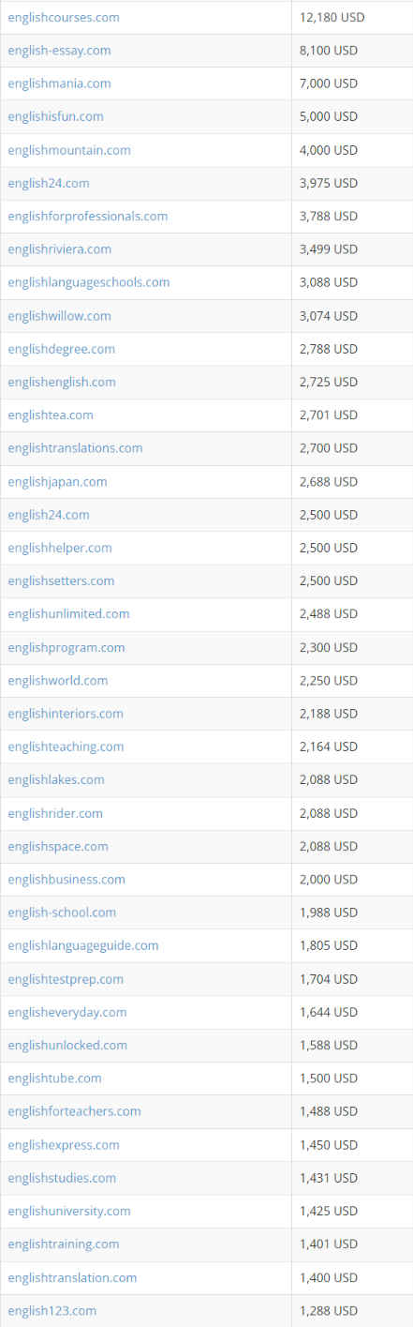This screenshot has width=413, height=1327.
Task: Open the englishcourses.com domain link
Action: tap(64, 18)
